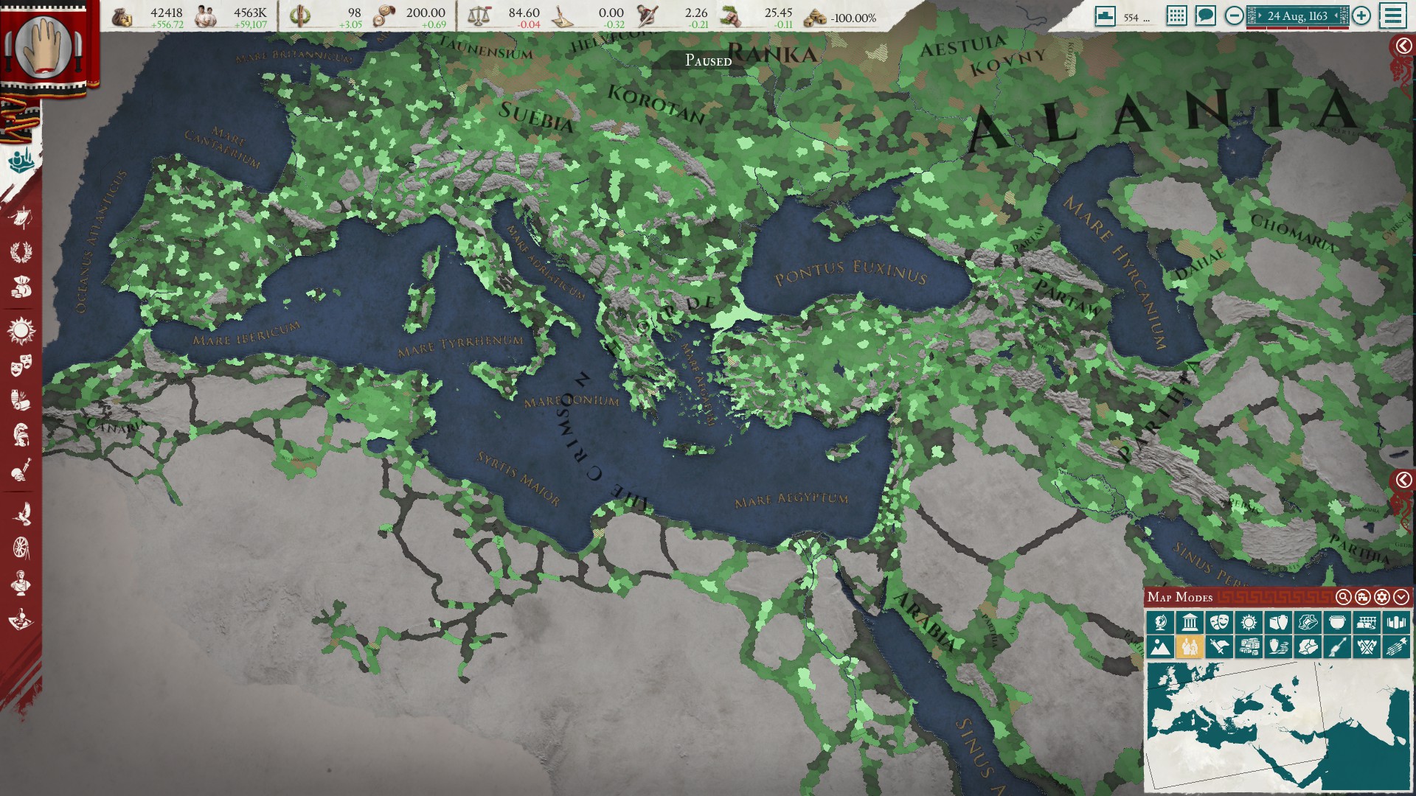Image resolution: width=1416 pixels, height=796 pixels.
Task: Open the sun religion panel in sidebar
Action: click(21, 330)
